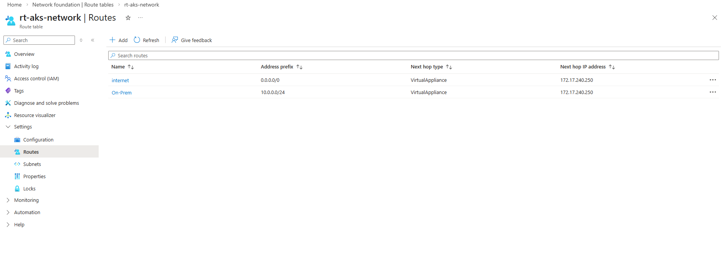
Task: Click the Locks padlock icon
Action: coord(17,188)
